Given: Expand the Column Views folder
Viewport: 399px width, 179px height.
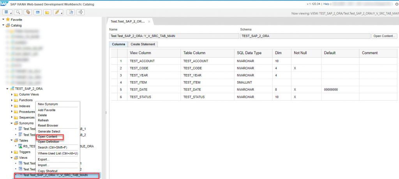Looking at the screenshot, I should [12, 94].
